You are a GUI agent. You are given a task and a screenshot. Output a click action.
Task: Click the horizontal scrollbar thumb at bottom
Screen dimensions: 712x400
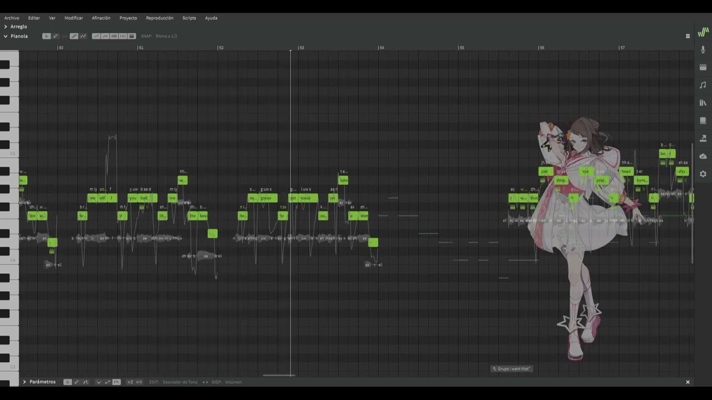coord(279,376)
